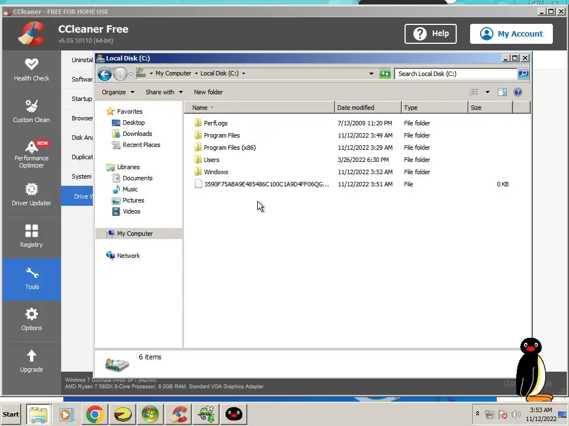Viewport: 569px width, 426px height.
Task: Select Custom Clean in CCleaner sidebar
Action: coord(32,111)
